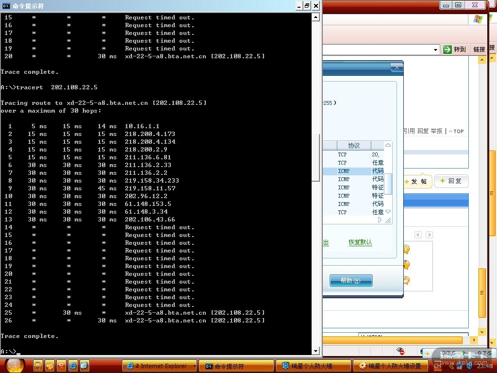
Task: Click the next emoticon page arrow
Action: click(429, 235)
